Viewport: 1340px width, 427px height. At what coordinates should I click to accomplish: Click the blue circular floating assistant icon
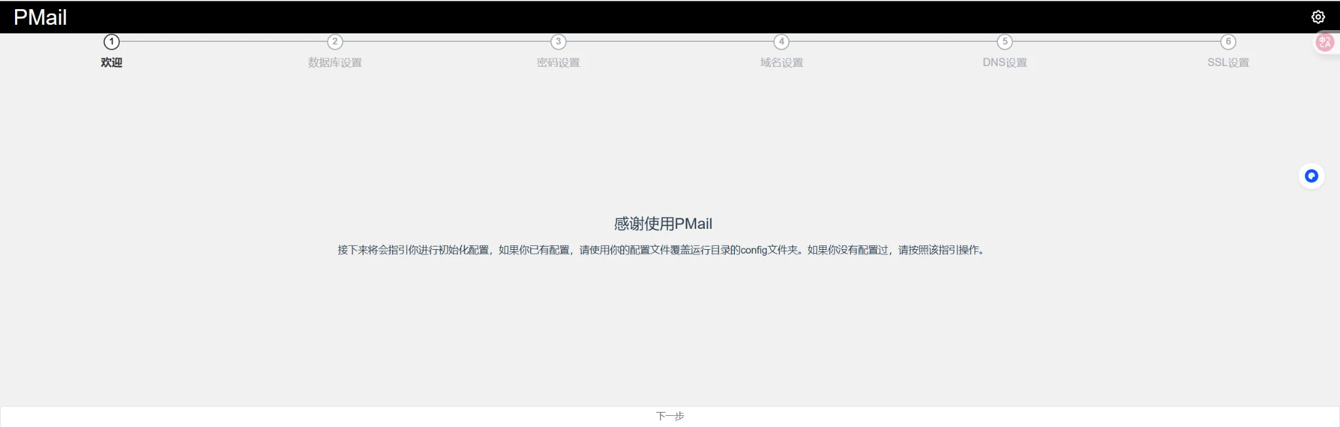click(x=1311, y=176)
